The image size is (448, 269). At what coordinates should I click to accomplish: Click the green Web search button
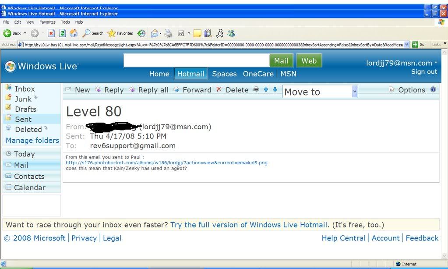pos(309,60)
